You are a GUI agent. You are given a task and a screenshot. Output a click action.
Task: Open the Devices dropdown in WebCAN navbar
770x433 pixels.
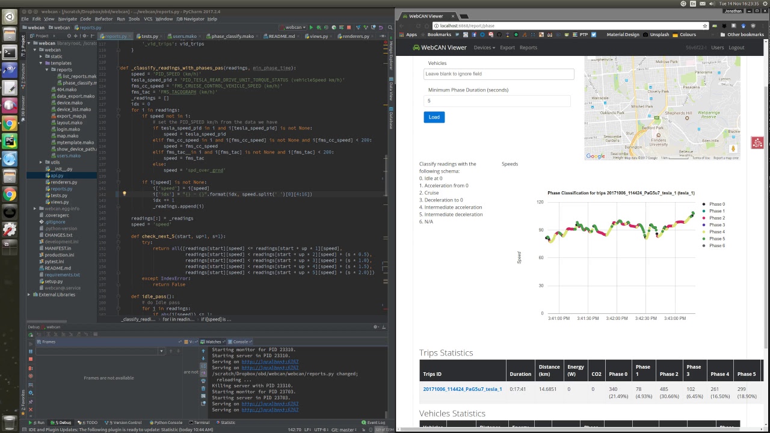tap(484, 48)
